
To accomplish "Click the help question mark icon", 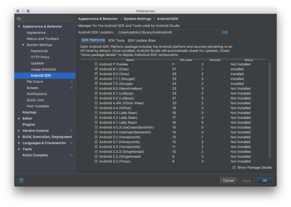I will [21, 180].
